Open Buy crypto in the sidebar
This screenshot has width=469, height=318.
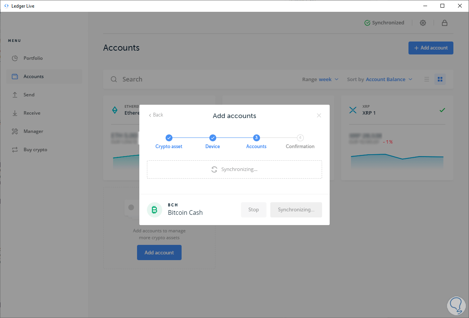pos(44,150)
